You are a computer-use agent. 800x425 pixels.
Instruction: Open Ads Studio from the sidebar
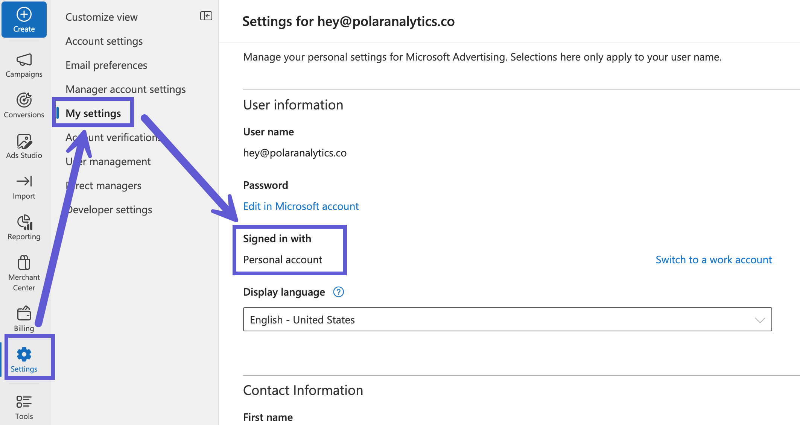24,146
